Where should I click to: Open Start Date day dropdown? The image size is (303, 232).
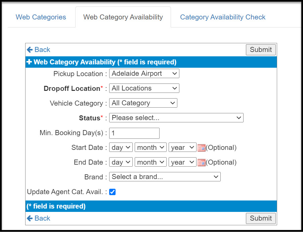pyautogui.click(x=121, y=148)
